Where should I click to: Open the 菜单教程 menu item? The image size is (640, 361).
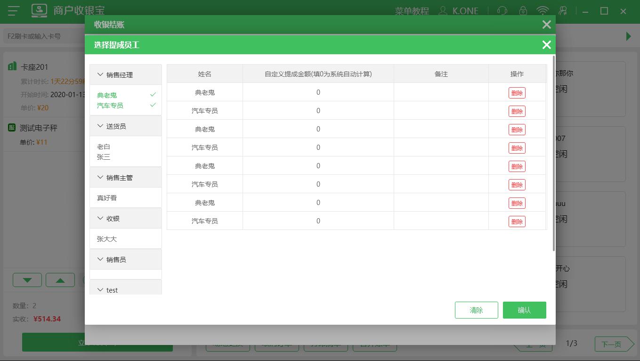413,10
